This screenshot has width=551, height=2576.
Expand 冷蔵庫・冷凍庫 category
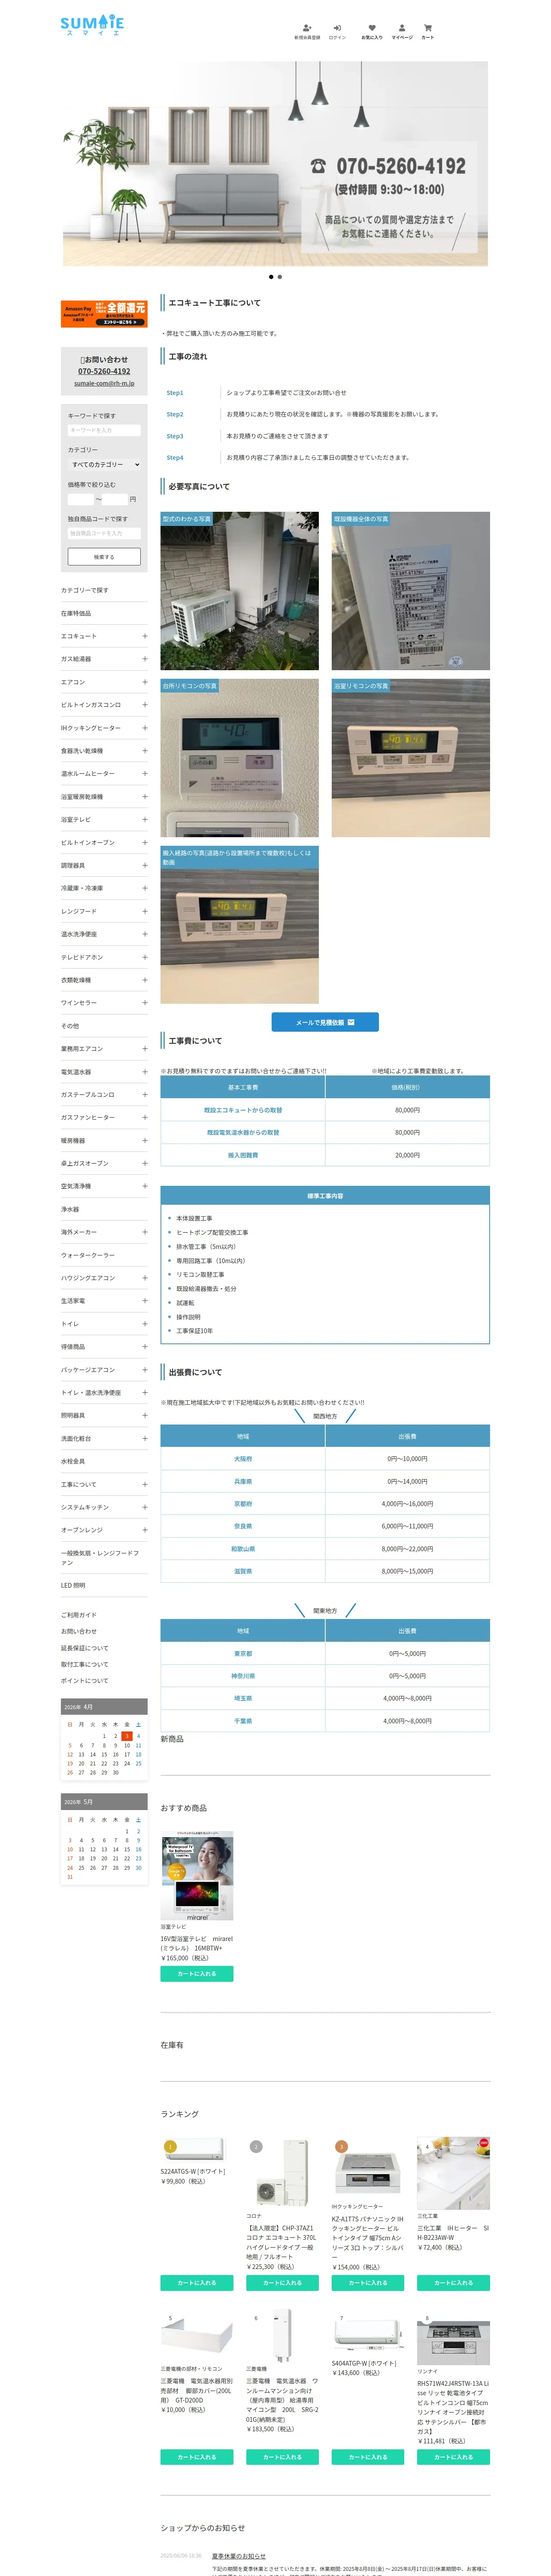tap(144, 888)
